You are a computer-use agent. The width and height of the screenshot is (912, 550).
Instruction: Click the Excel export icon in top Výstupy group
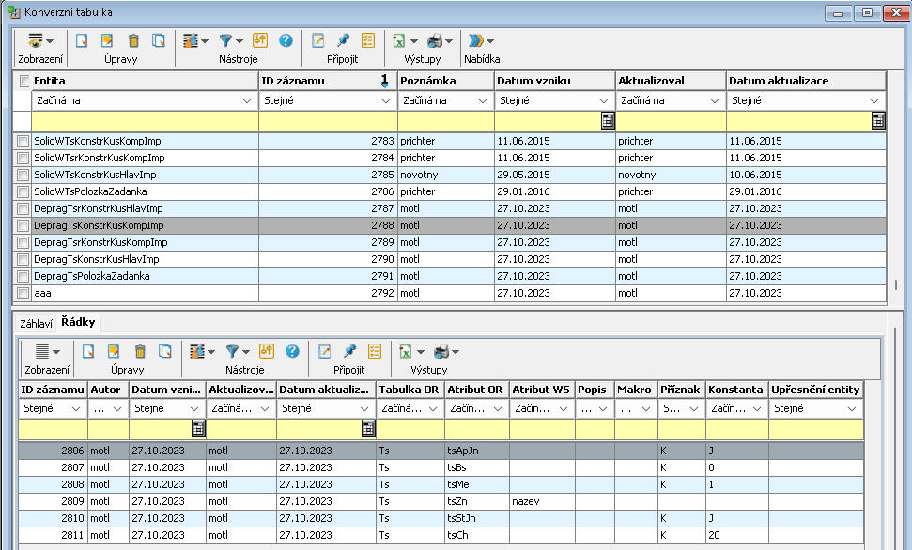point(398,41)
